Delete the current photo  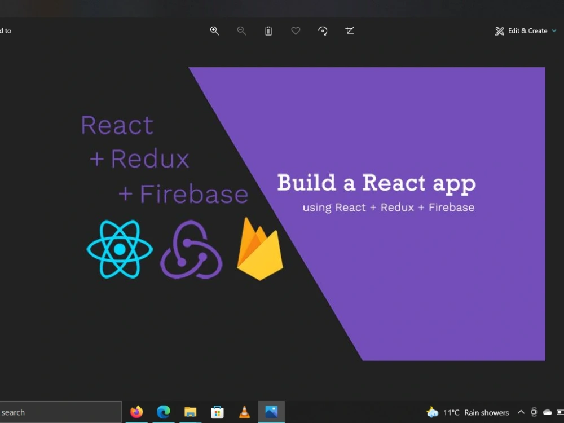point(268,31)
